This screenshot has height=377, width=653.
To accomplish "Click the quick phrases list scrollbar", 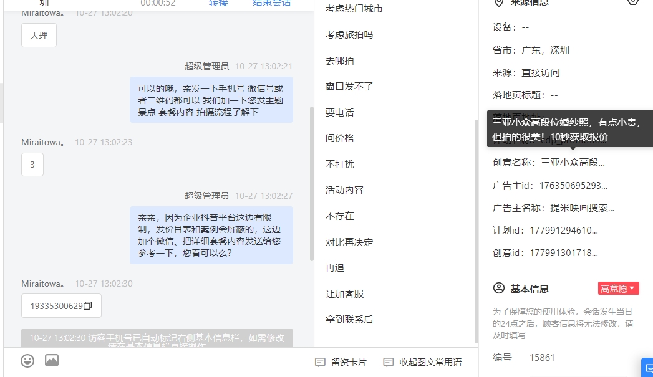I will (476, 231).
